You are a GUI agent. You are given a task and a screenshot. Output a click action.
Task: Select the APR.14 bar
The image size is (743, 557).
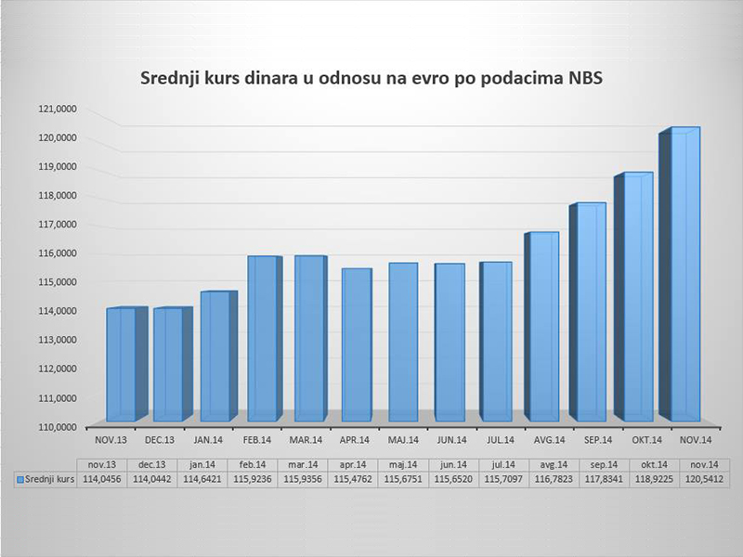coord(357,344)
